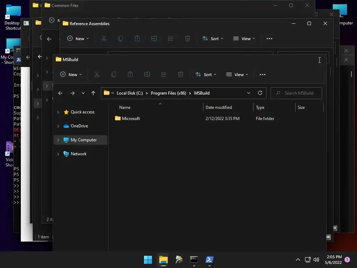The image size is (357, 268).
Task: Expand Quick access tree node
Action: 58,112
